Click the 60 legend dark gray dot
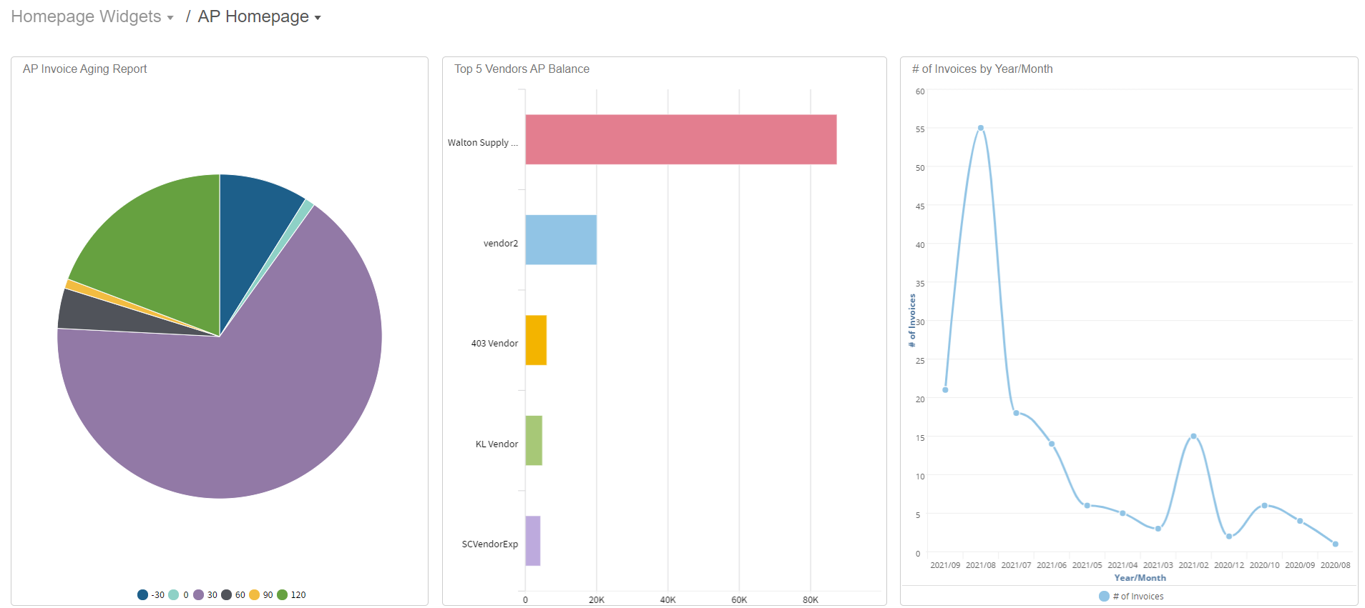 click(x=227, y=594)
